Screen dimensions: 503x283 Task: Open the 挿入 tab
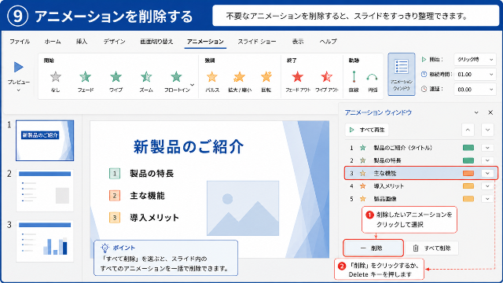point(82,42)
